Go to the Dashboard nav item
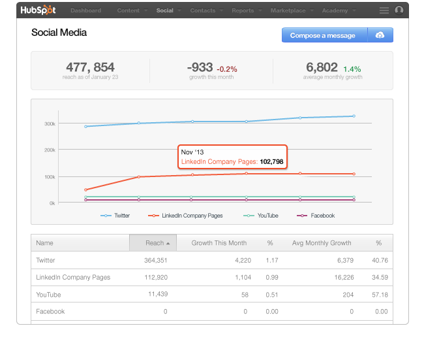This screenshot has height=343, width=424. [x=85, y=10]
